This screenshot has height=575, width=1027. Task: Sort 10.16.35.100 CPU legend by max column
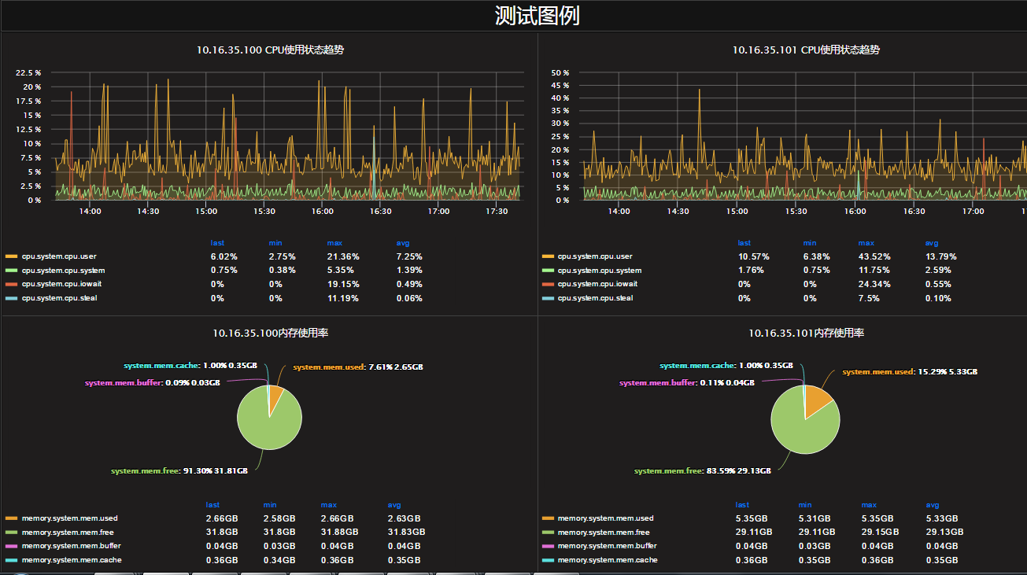coord(335,243)
